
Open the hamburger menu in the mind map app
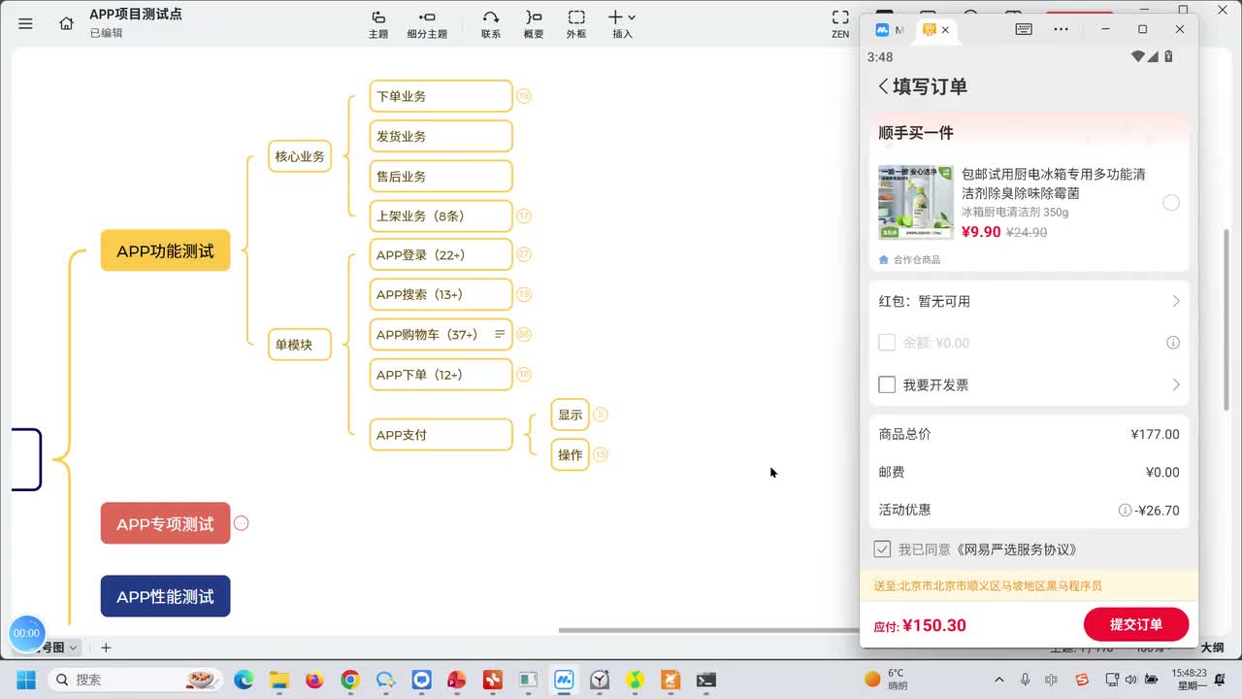pyautogui.click(x=25, y=23)
